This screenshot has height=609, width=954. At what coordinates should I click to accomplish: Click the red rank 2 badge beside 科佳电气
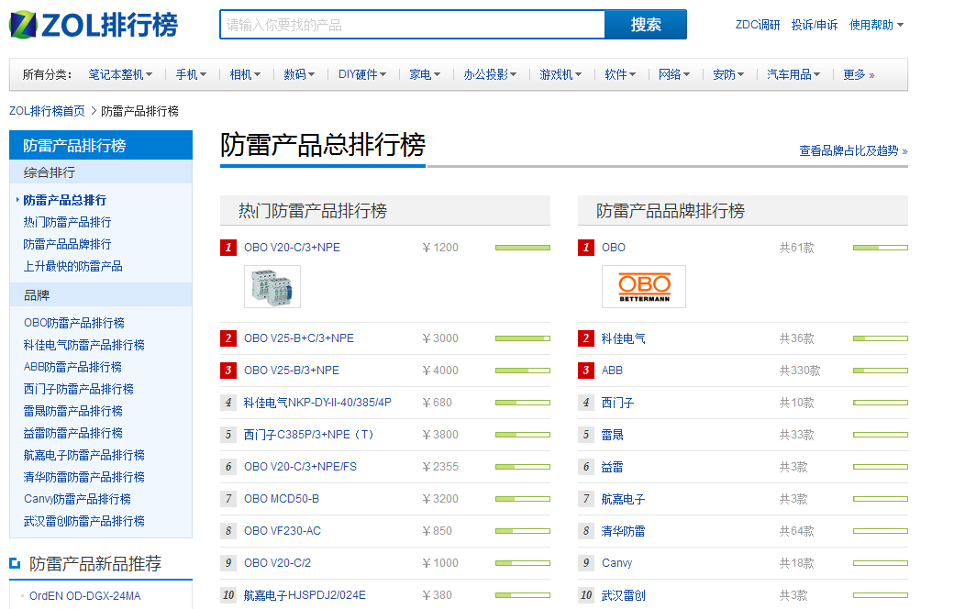coord(586,338)
